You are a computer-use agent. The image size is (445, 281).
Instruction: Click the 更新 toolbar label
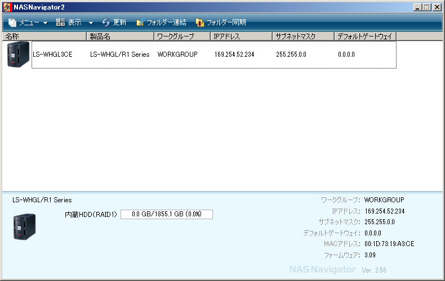pyautogui.click(x=119, y=22)
